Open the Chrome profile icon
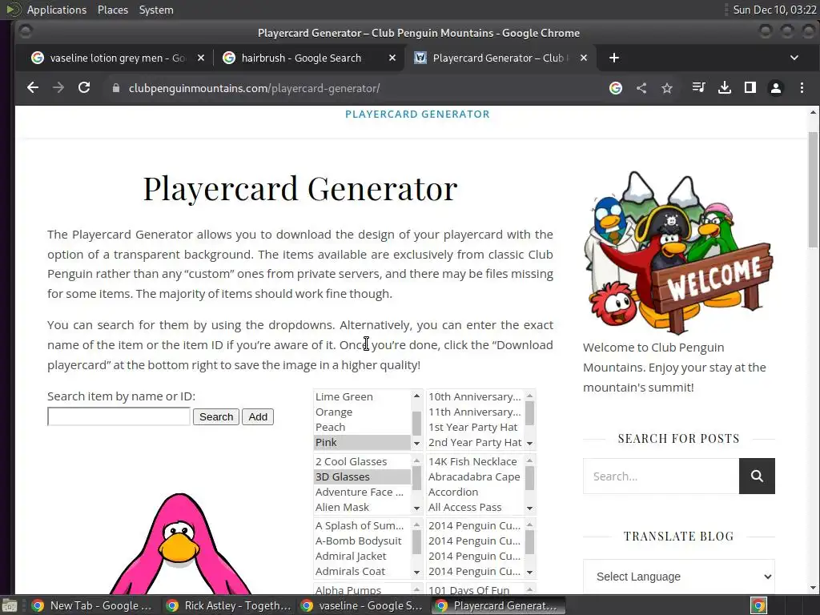The width and height of the screenshot is (820, 615). [776, 88]
